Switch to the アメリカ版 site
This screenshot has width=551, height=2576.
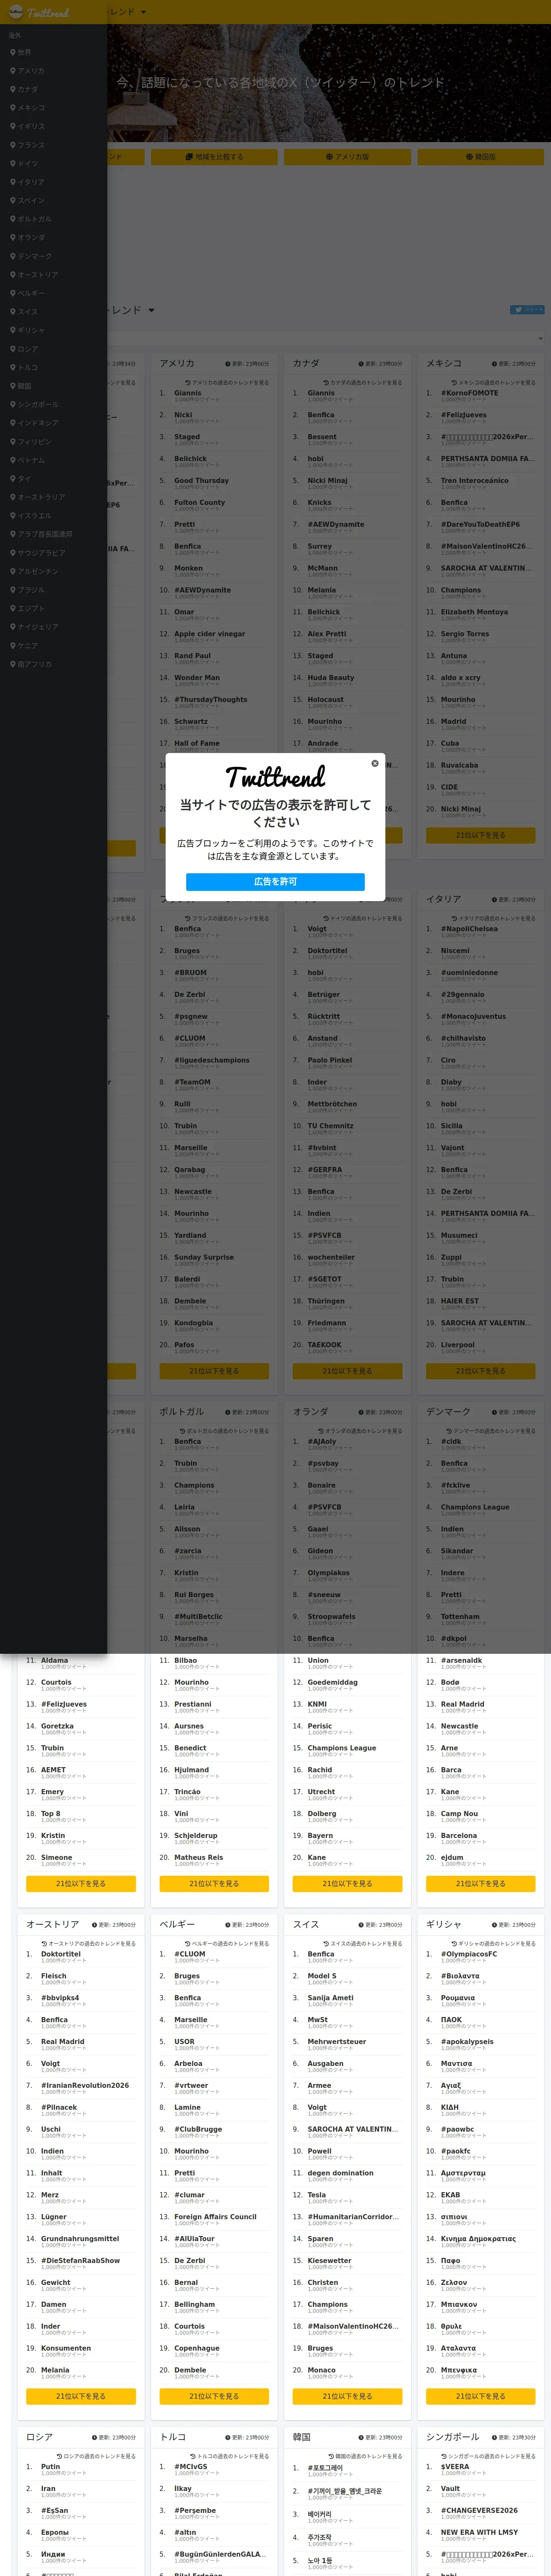click(347, 157)
